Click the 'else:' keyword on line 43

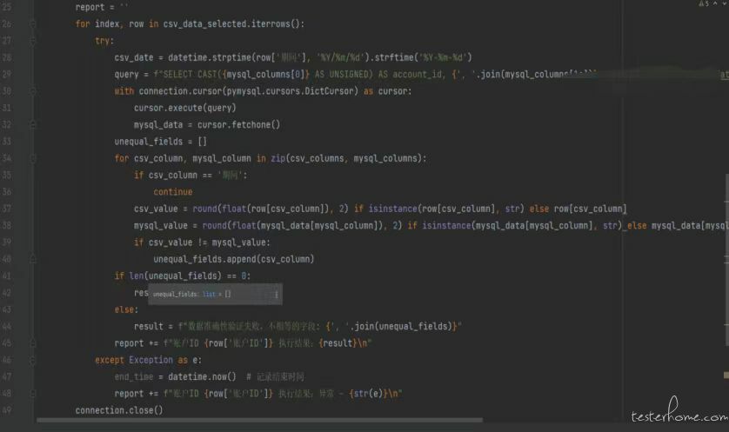tap(126, 309)
